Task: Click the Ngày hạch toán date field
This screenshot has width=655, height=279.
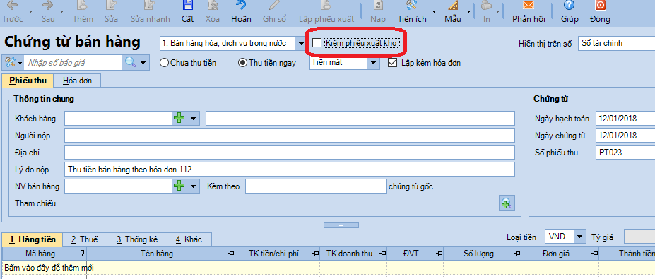Action: (625, 119)
